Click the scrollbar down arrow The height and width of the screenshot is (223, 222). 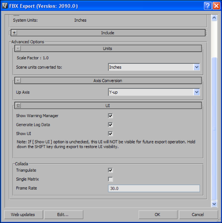coord(214,204)
